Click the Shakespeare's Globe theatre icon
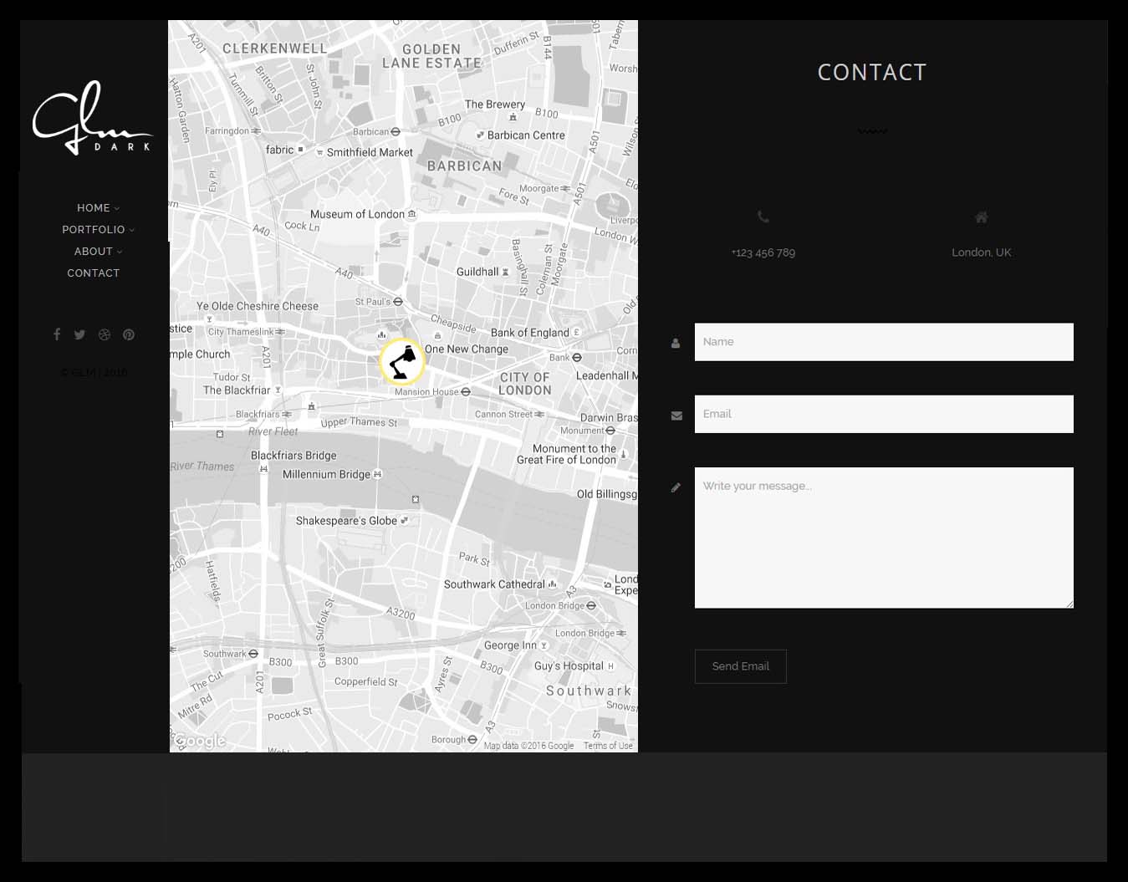Screen dimensions: 1128x882 coord(405,520)
